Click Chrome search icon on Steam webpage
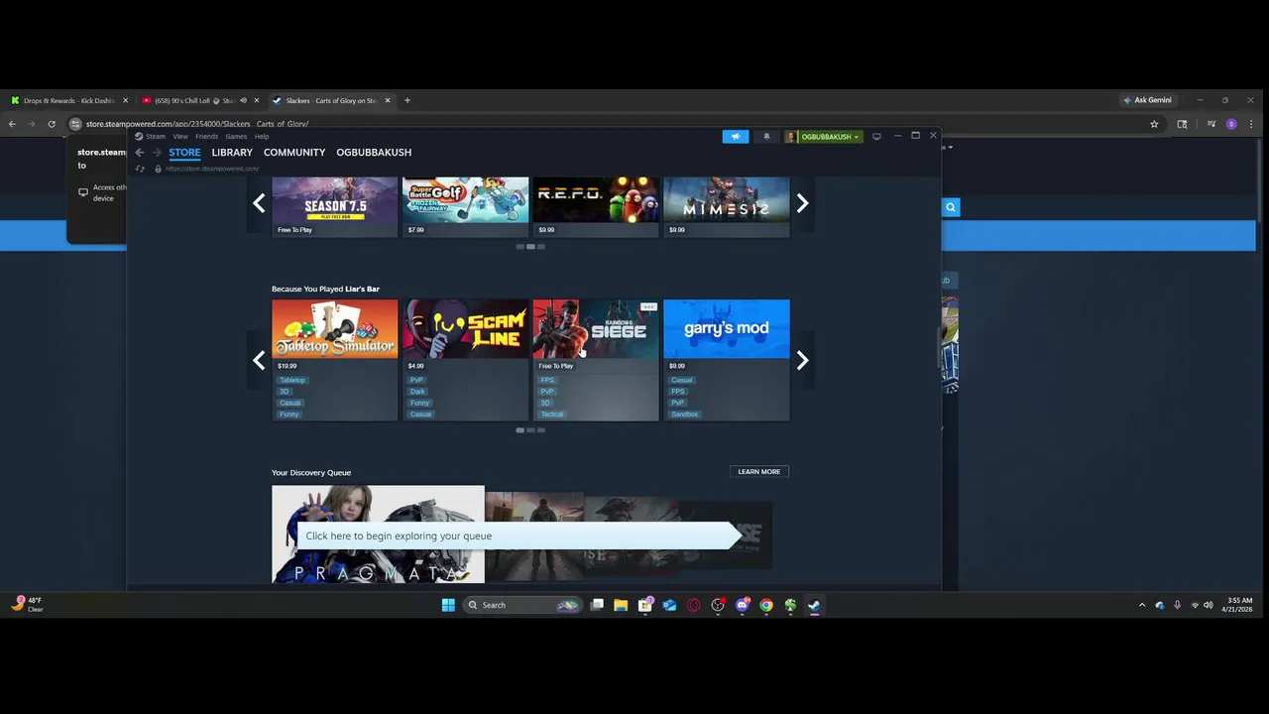 point(951,207)
